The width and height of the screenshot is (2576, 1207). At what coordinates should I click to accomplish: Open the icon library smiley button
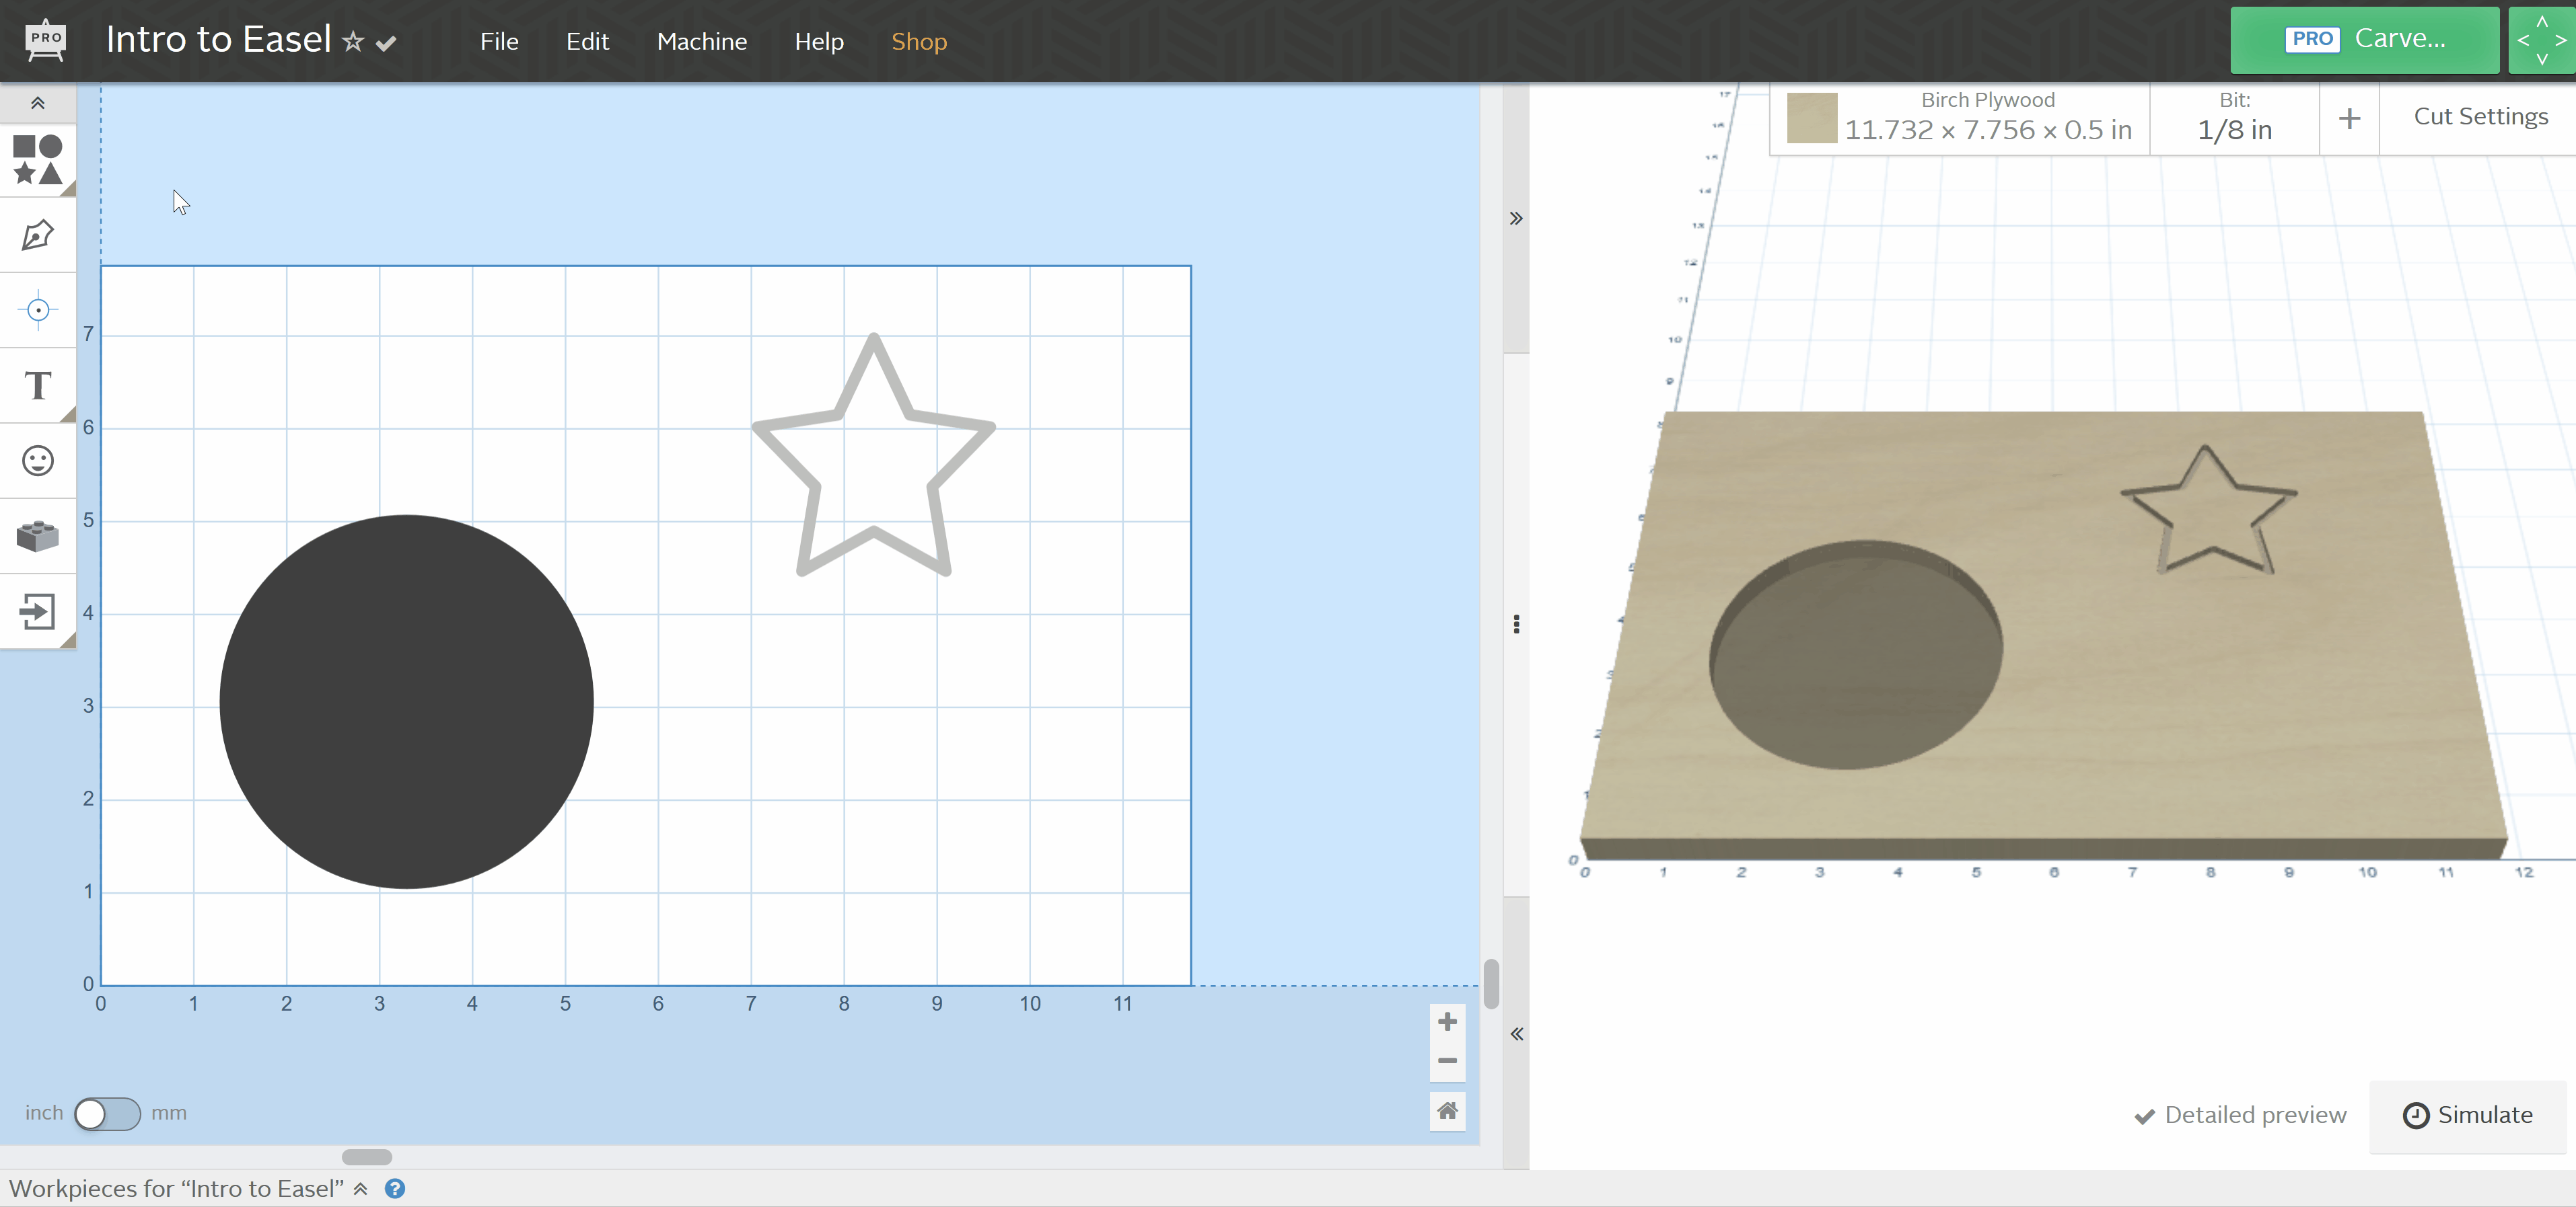click(x=37, y=461)
